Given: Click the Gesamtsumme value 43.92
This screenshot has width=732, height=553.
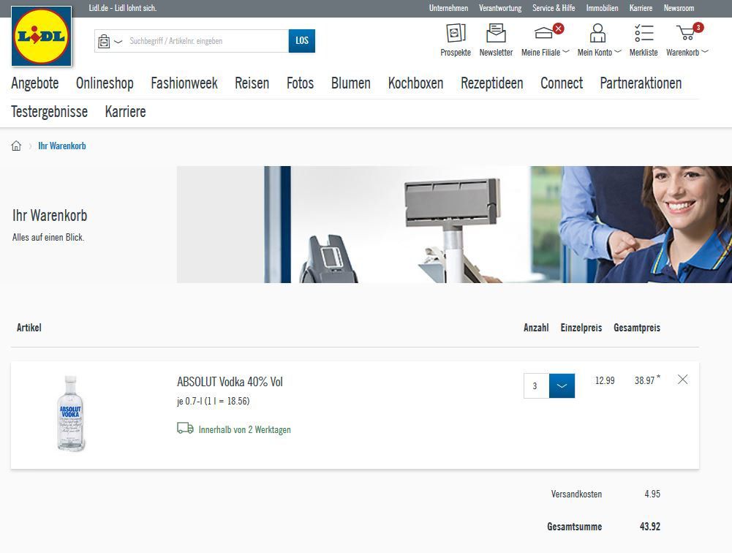Looking at the screenshot, I should point(650,527).
